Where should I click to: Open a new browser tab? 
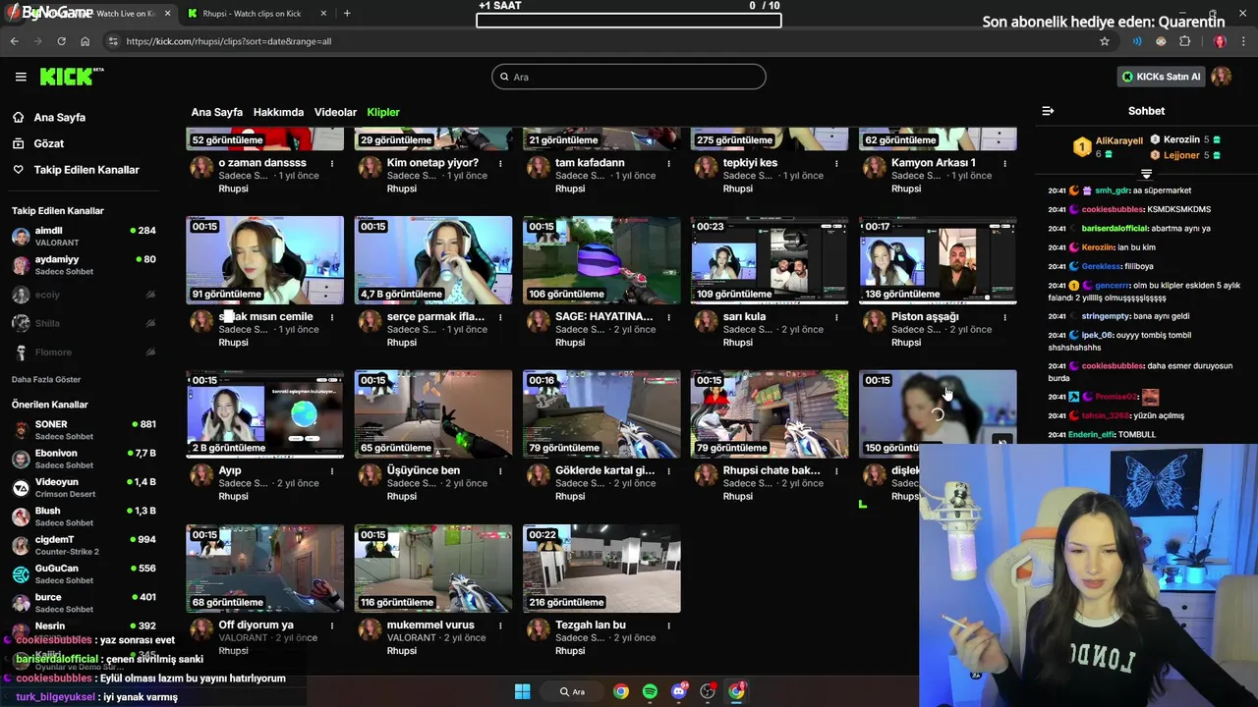(x=347, y=14)
